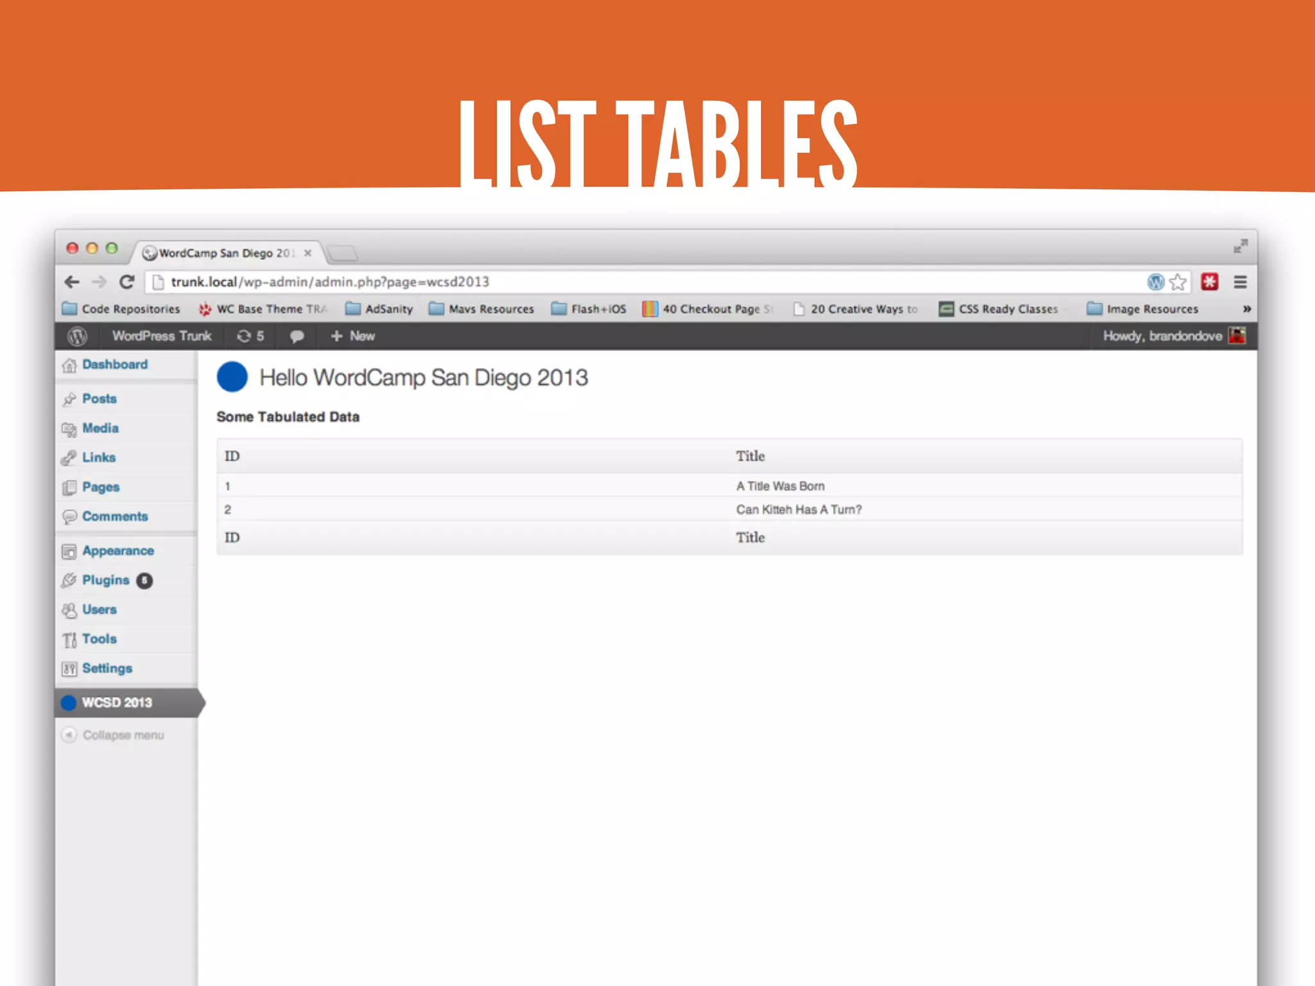
Task: Open the Plugins menu
Action: pos(106,580)
